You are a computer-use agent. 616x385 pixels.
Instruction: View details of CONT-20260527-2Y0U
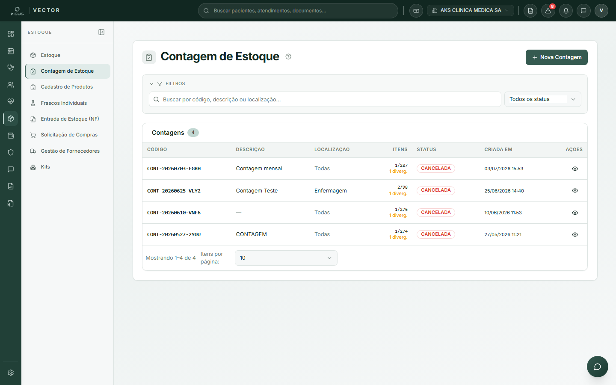[x=575, y=234]
